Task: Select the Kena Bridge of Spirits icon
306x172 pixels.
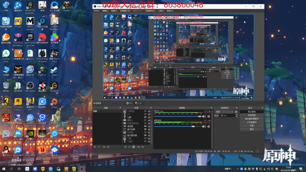Action: (42, 56)
